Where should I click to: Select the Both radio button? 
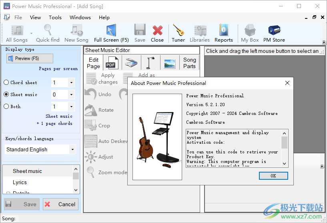pyautogui.click(x=6, y=106)
